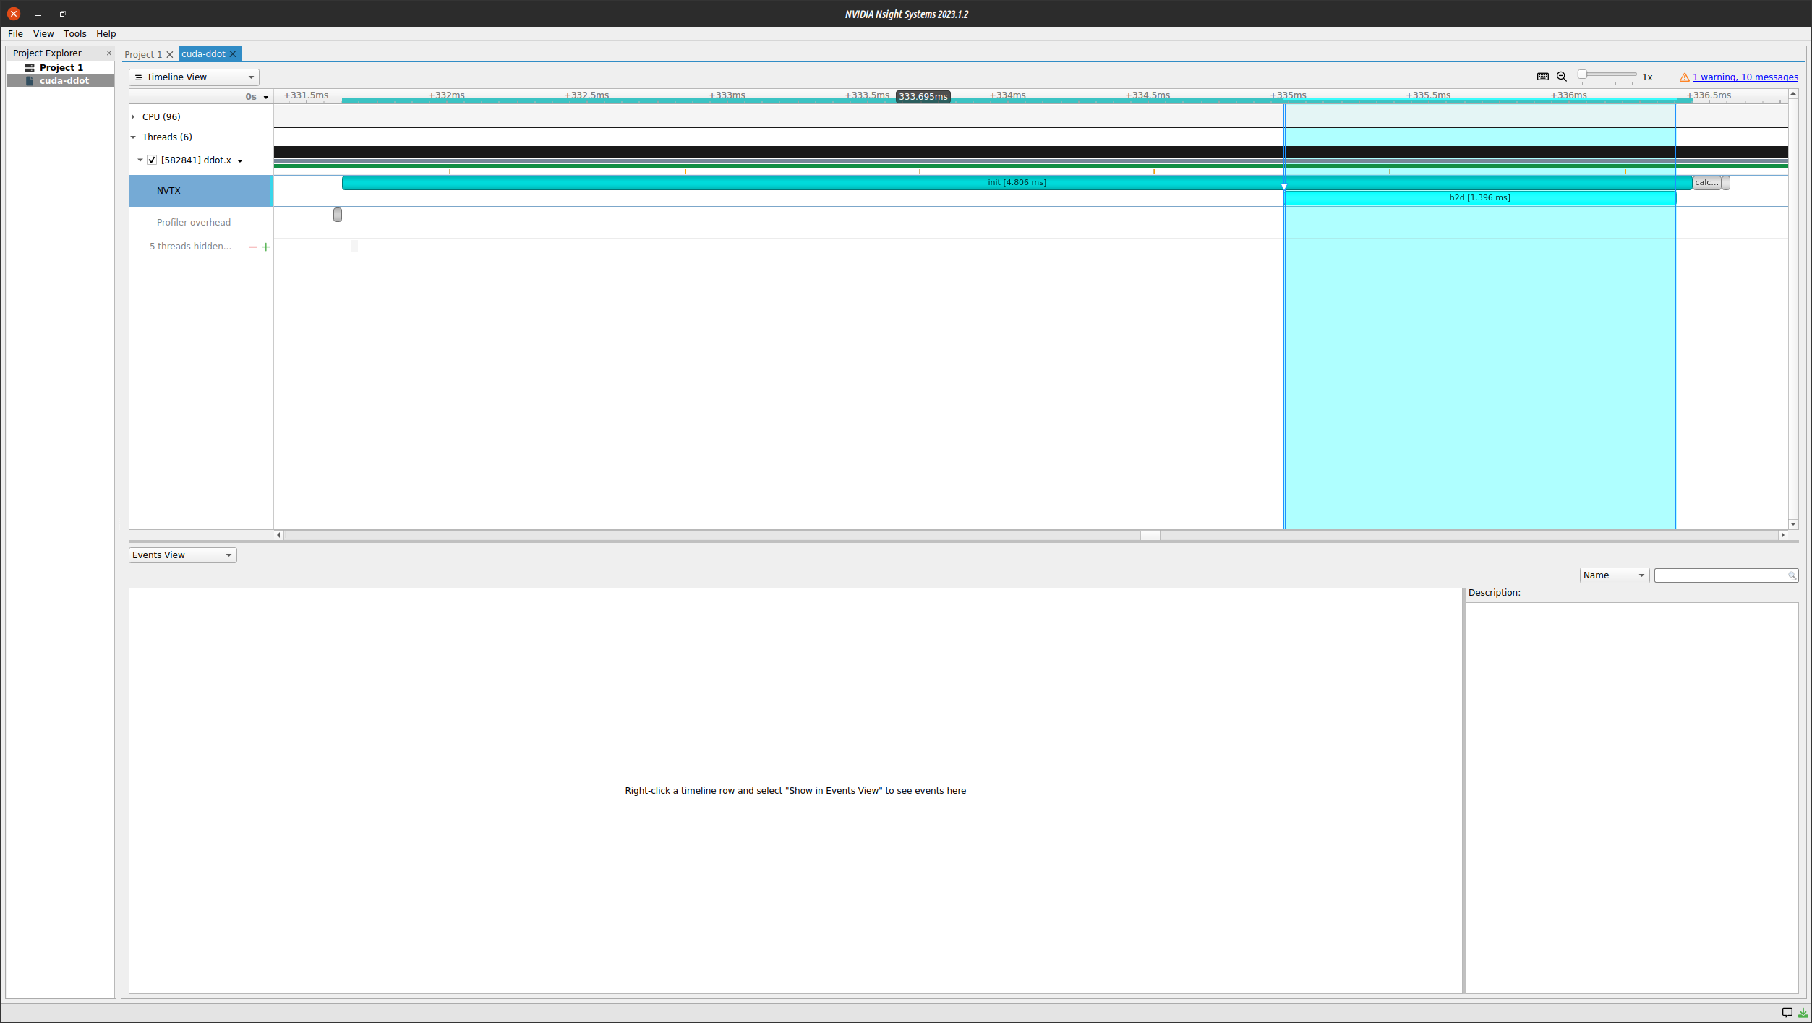The image size is (1812, 1023).
Task: Select Project 1 in Project Explorer
Action: pyautogui.click(x=61, y=68)
